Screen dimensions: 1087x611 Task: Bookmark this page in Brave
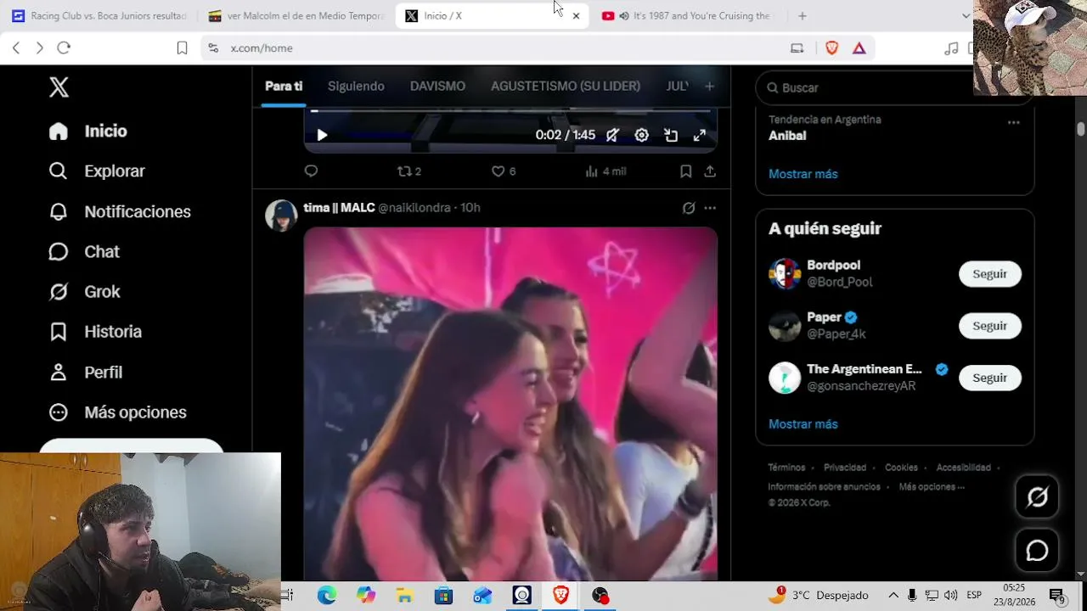point(182,48)
